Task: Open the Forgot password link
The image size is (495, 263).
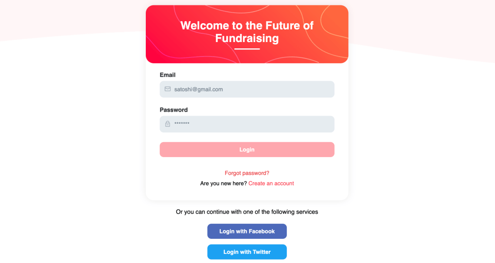Action: [247, 173]
